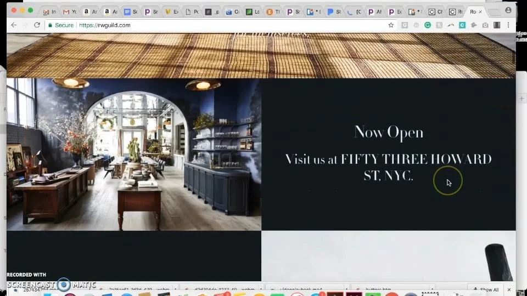The width and height of the screenshot is (527, 296).
Task: Click the plus button in the window behind
Action: coord(522,98)
